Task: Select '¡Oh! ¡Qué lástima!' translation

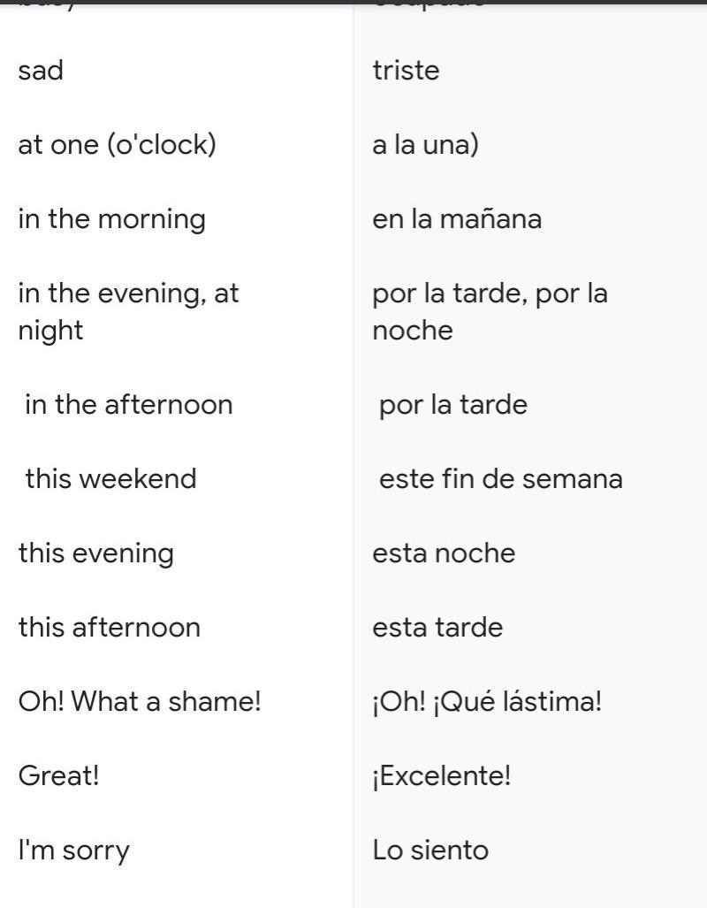Action: click(487, 701)
